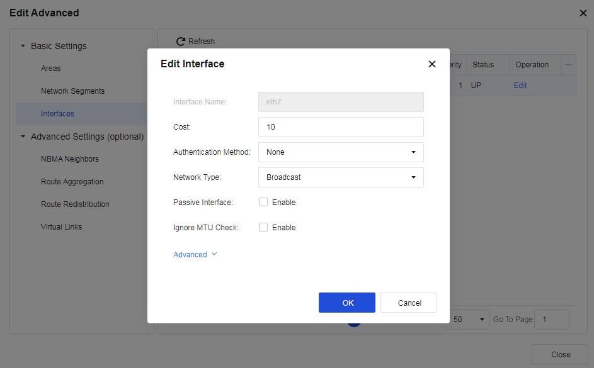Close the Edit Advanced window with X
Image resolution: width=594 pixels, height=368 pixels.
(583, 13)
